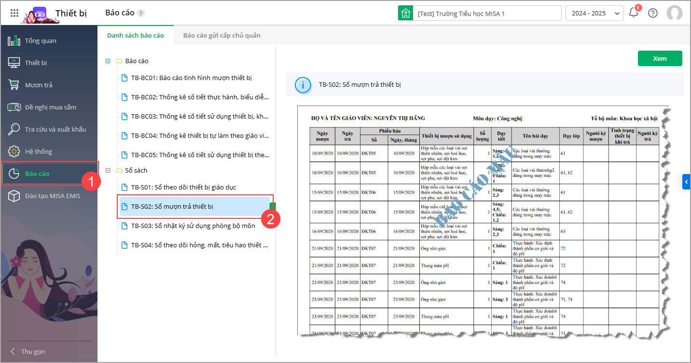The image size is (691, 363).
Task: Click the Báo cáo pie chart icon
Action: click(x=14, y=174)
